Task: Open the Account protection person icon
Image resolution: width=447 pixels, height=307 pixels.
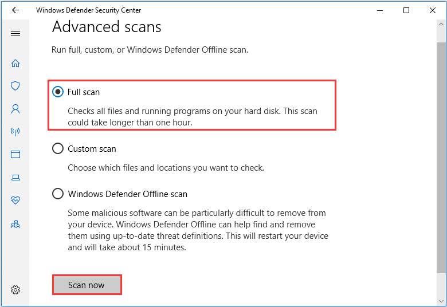Action: pos(15,109)
